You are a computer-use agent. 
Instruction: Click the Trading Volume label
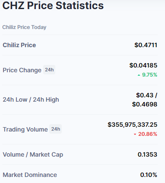click(25, 129)
